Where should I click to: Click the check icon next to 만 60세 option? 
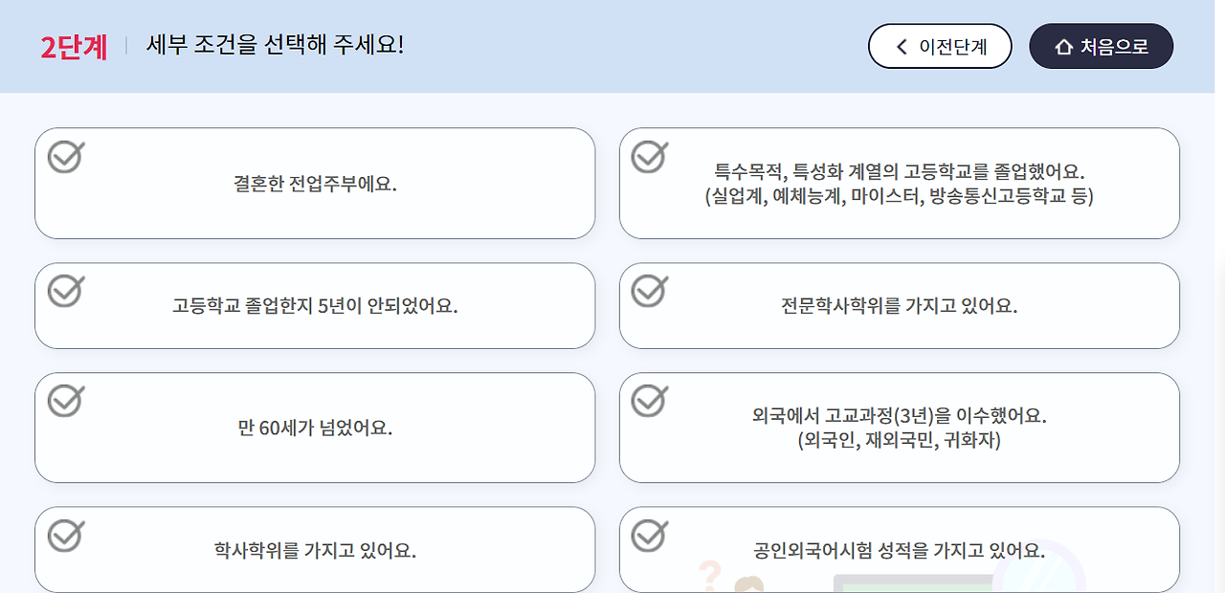click(x=64, y=402)
